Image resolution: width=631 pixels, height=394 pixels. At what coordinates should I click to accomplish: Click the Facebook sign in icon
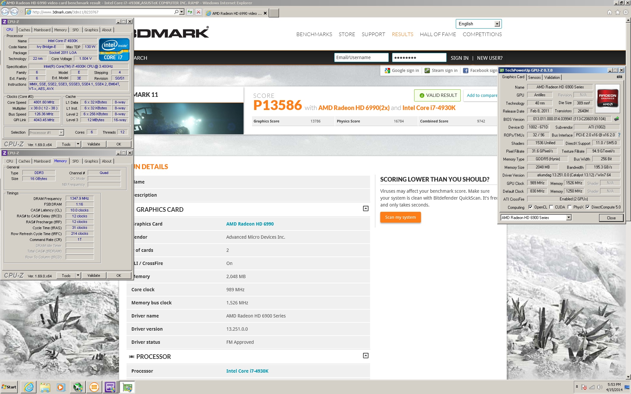pos(465,71)
